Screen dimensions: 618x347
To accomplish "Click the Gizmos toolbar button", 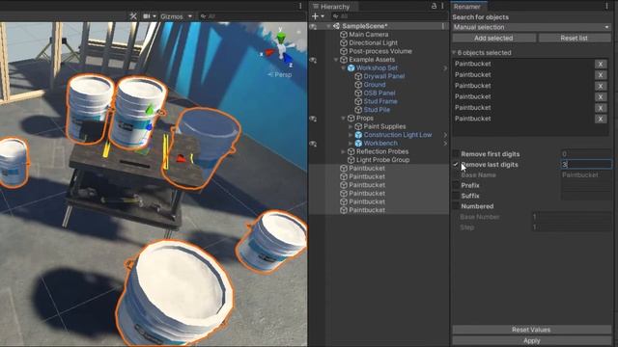I will [172, 16].
